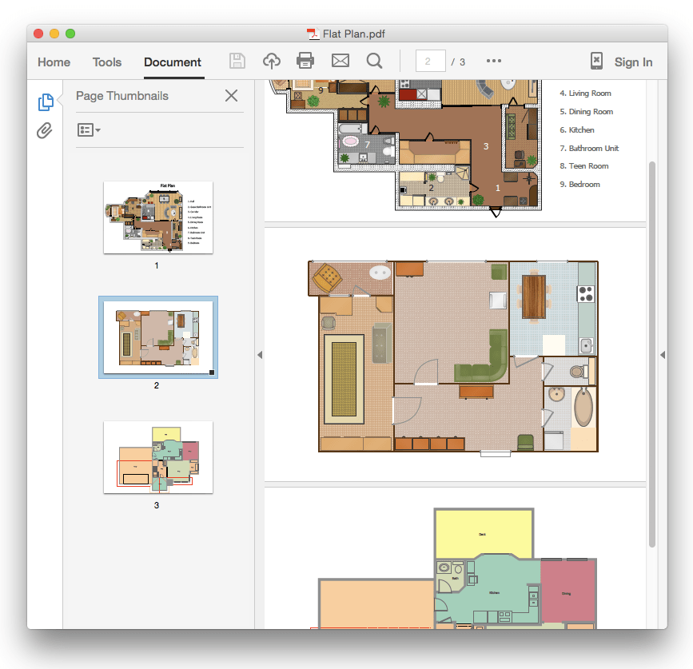
Task: Close the Page Thumbnails panel
Action: coord(231,95)
